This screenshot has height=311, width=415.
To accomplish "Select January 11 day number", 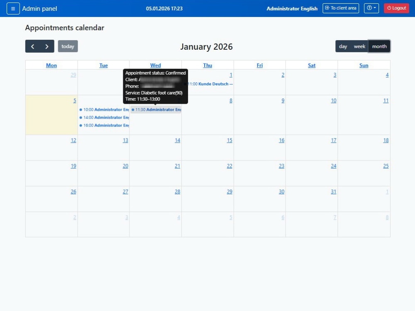I will pyautogui.click(x=386, y=101).
